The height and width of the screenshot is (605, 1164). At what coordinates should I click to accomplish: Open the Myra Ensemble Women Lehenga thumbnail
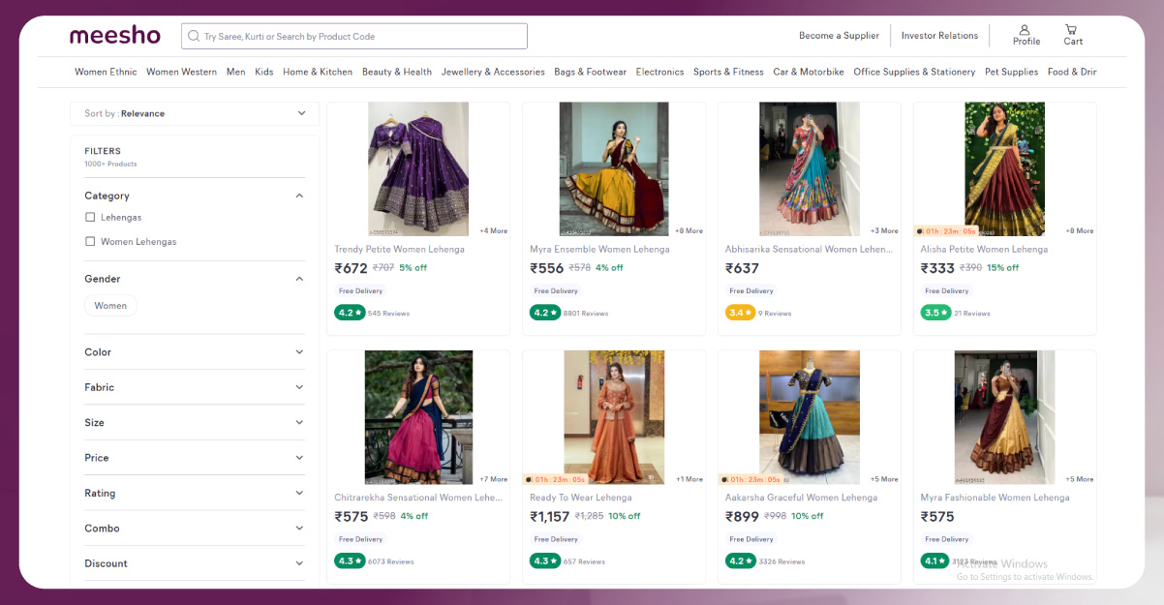coord(613,169)
